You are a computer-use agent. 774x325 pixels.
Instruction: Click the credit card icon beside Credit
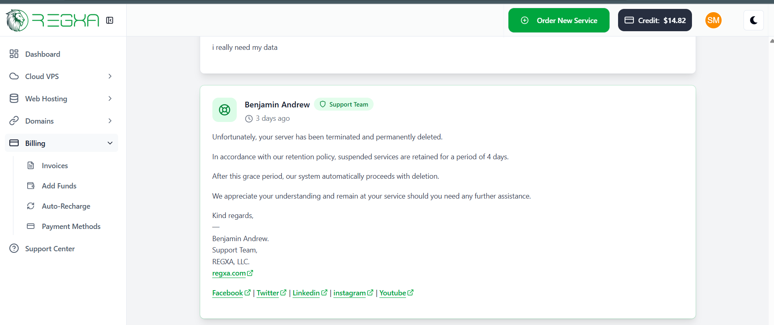point(629,20)
